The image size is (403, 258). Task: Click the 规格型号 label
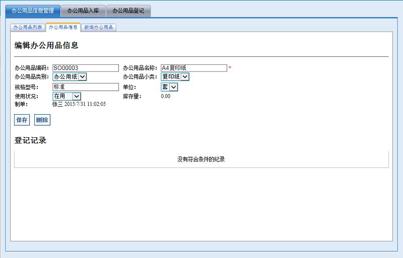pos(27,88)
